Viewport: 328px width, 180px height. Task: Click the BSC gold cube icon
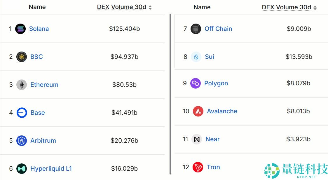(21, 57)
